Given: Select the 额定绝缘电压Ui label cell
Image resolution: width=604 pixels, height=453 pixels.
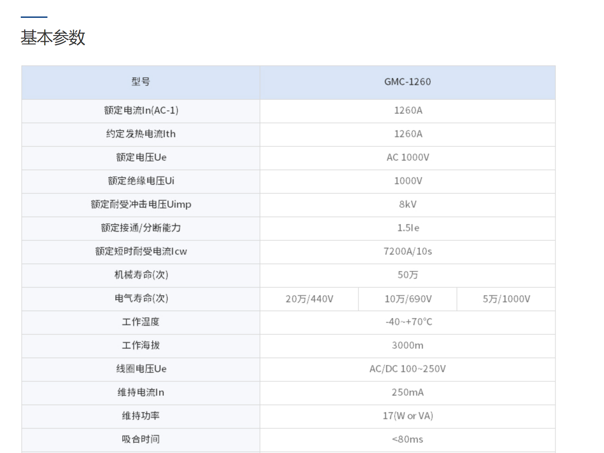Looking at the screenshot, I should (141, 181).
